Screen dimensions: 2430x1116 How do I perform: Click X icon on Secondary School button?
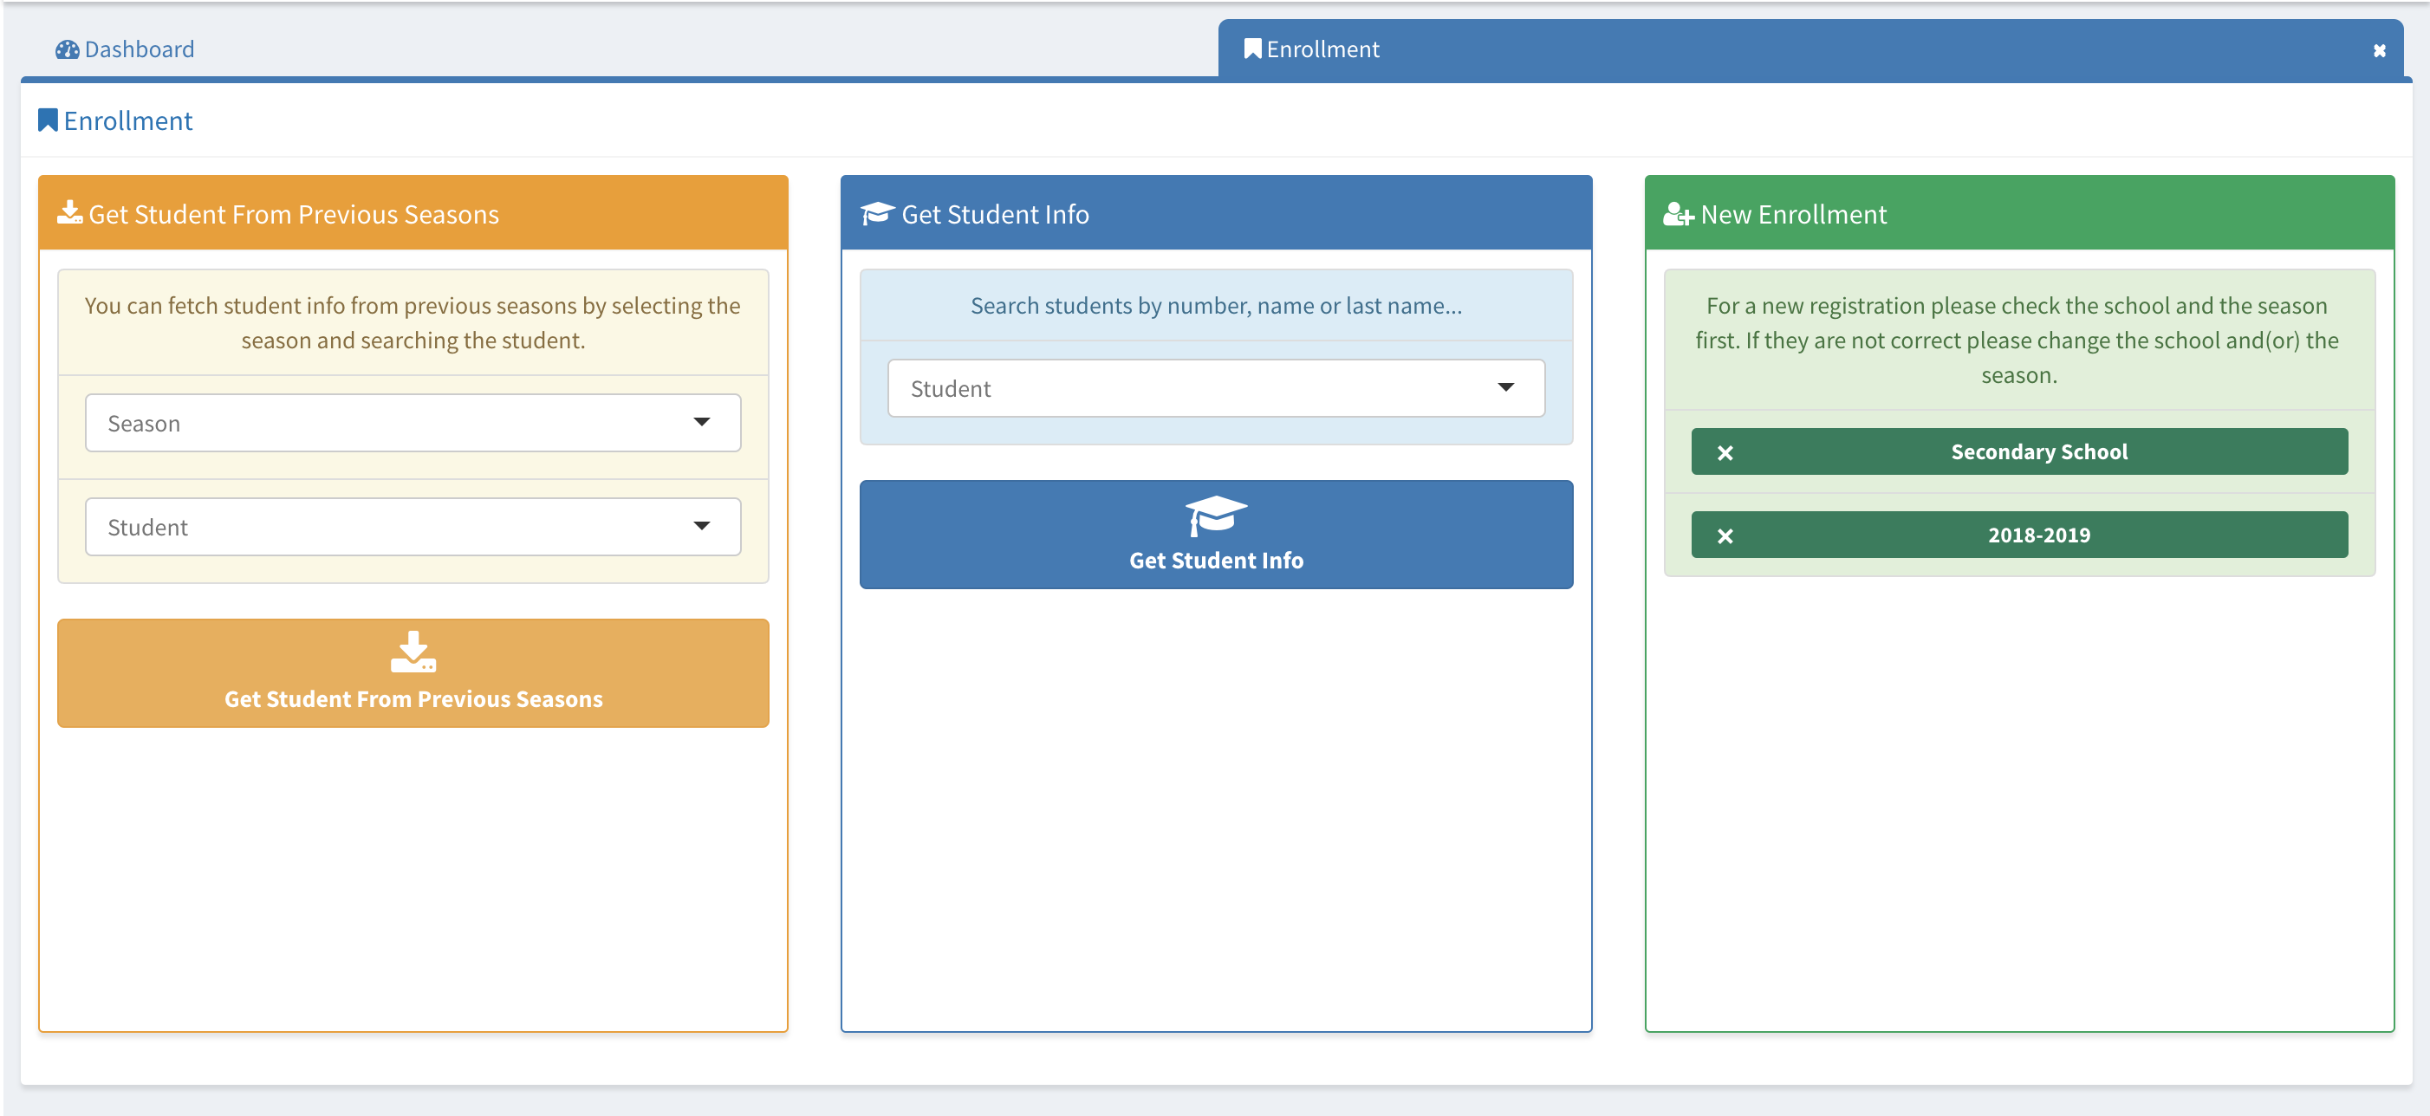pos(1725,453)
